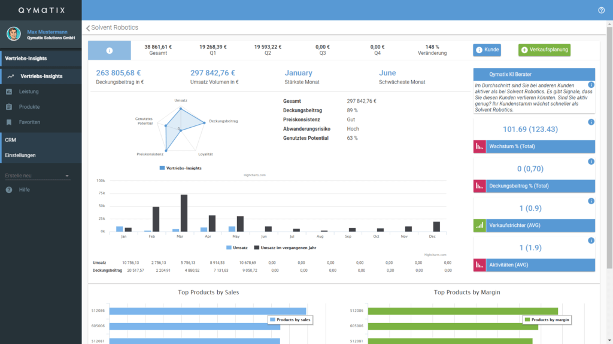Screen dimensions: 613x344
Task: Open the Kunde details button
Action: click(x=487, y=50)
